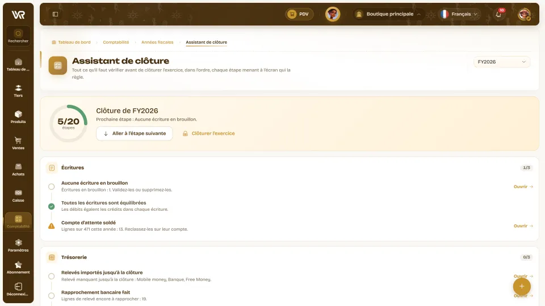
Task: Open the Ventes section
Action: 18,143
